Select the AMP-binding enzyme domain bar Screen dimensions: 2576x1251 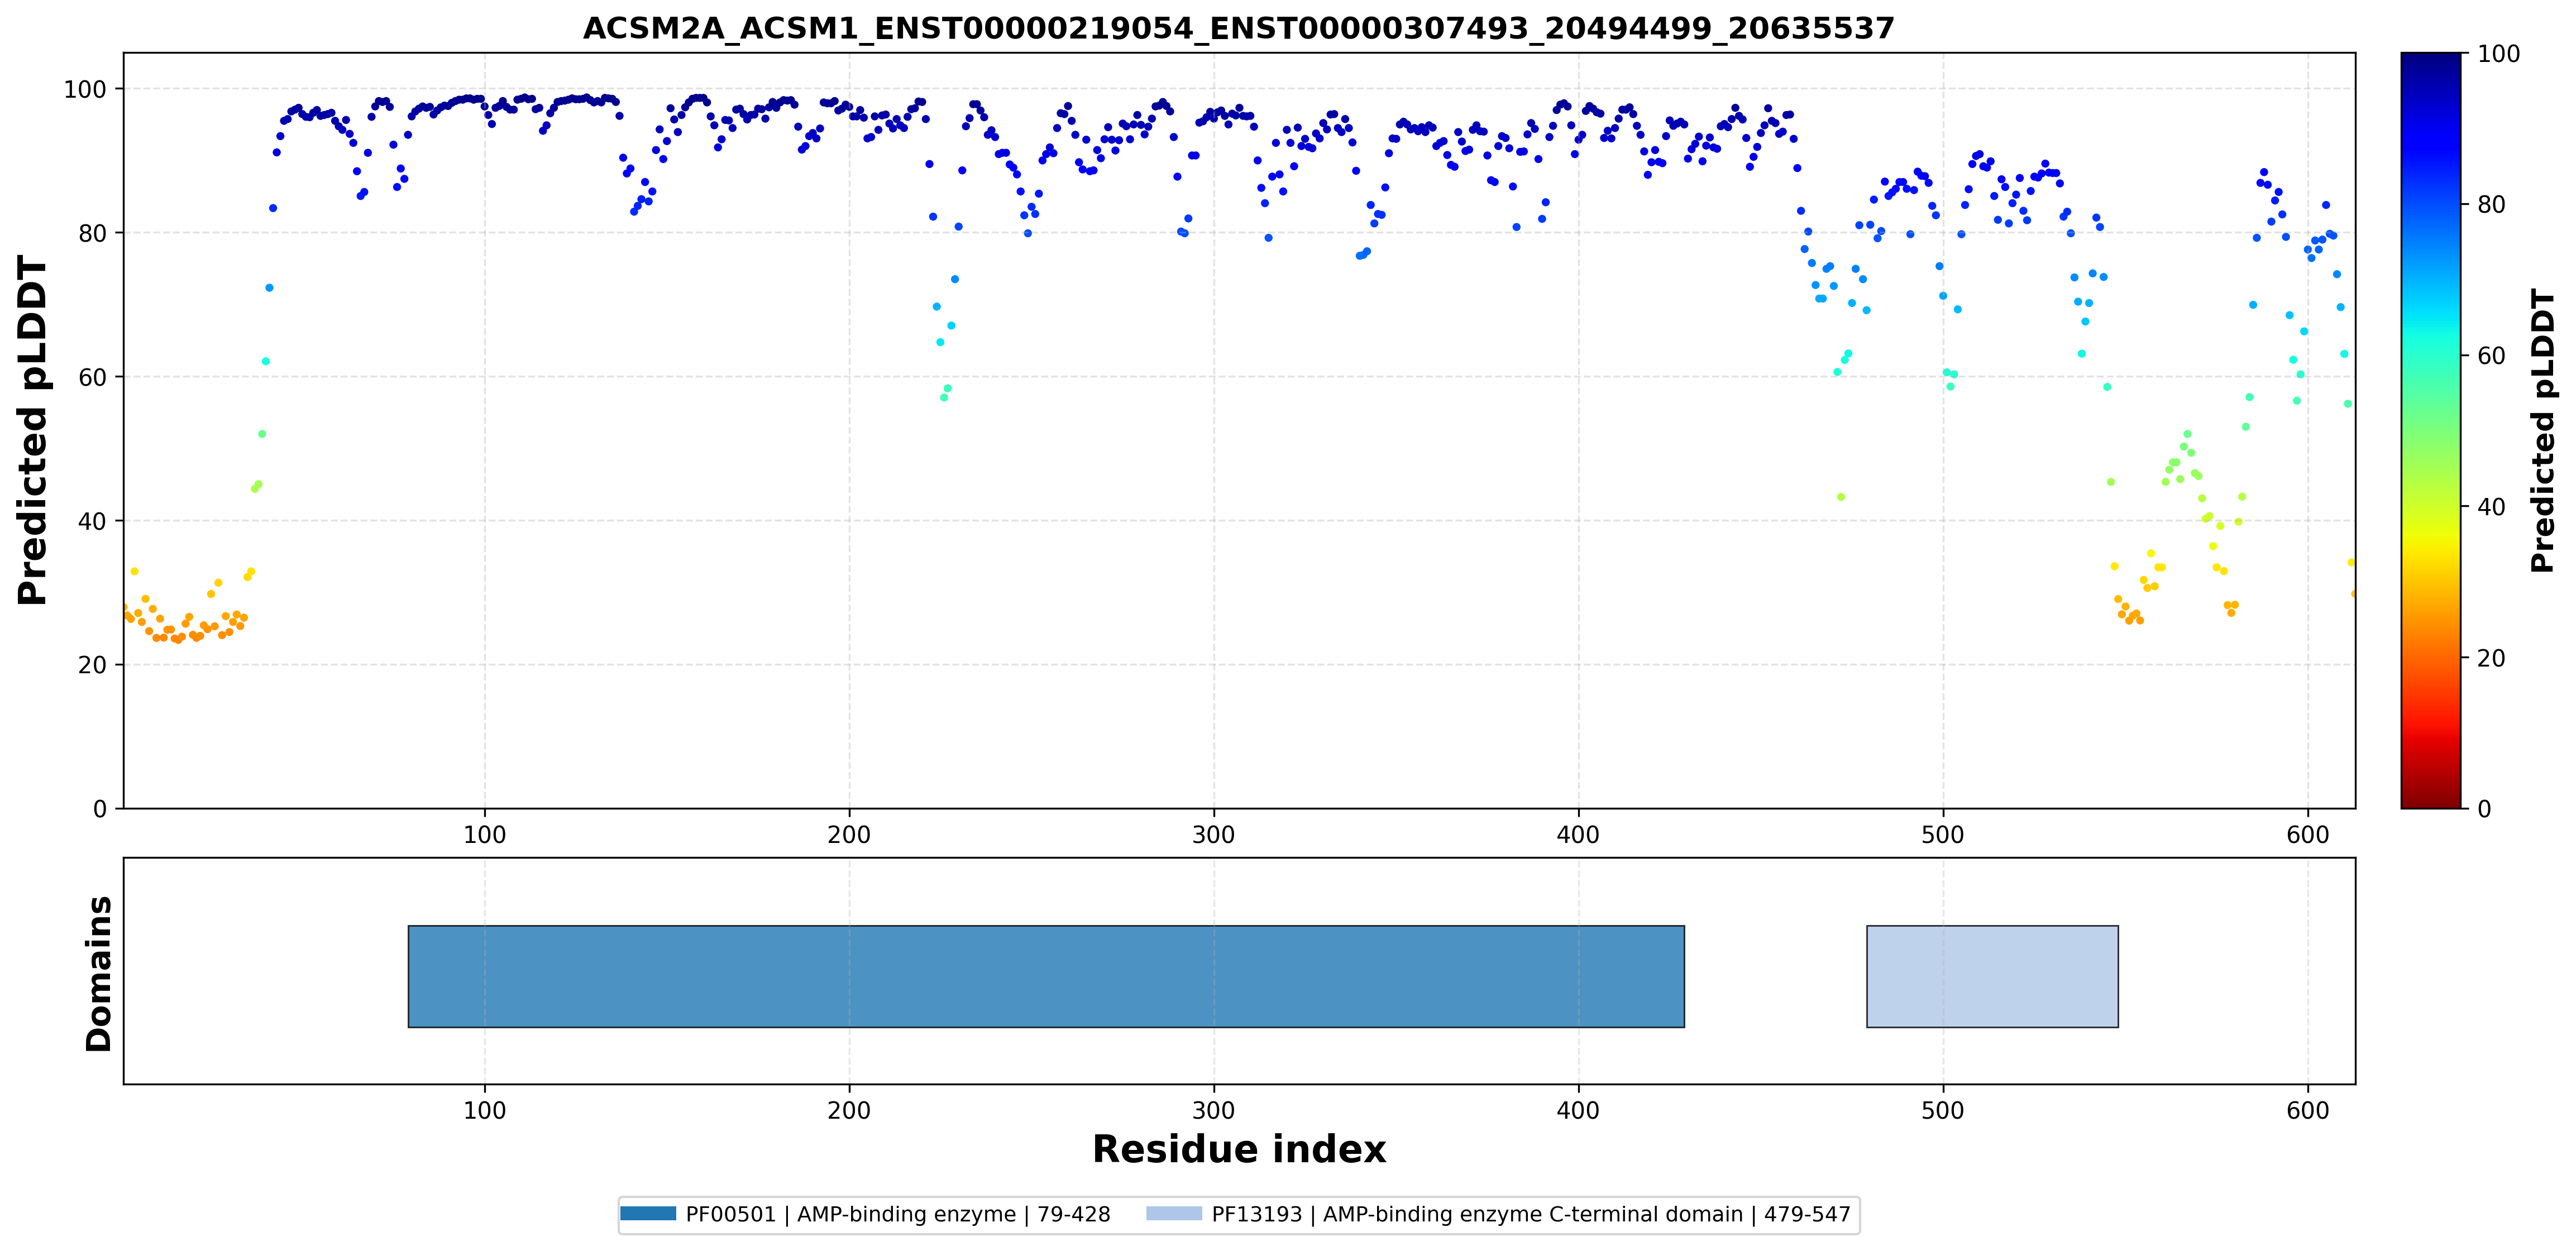point(1046,976)
